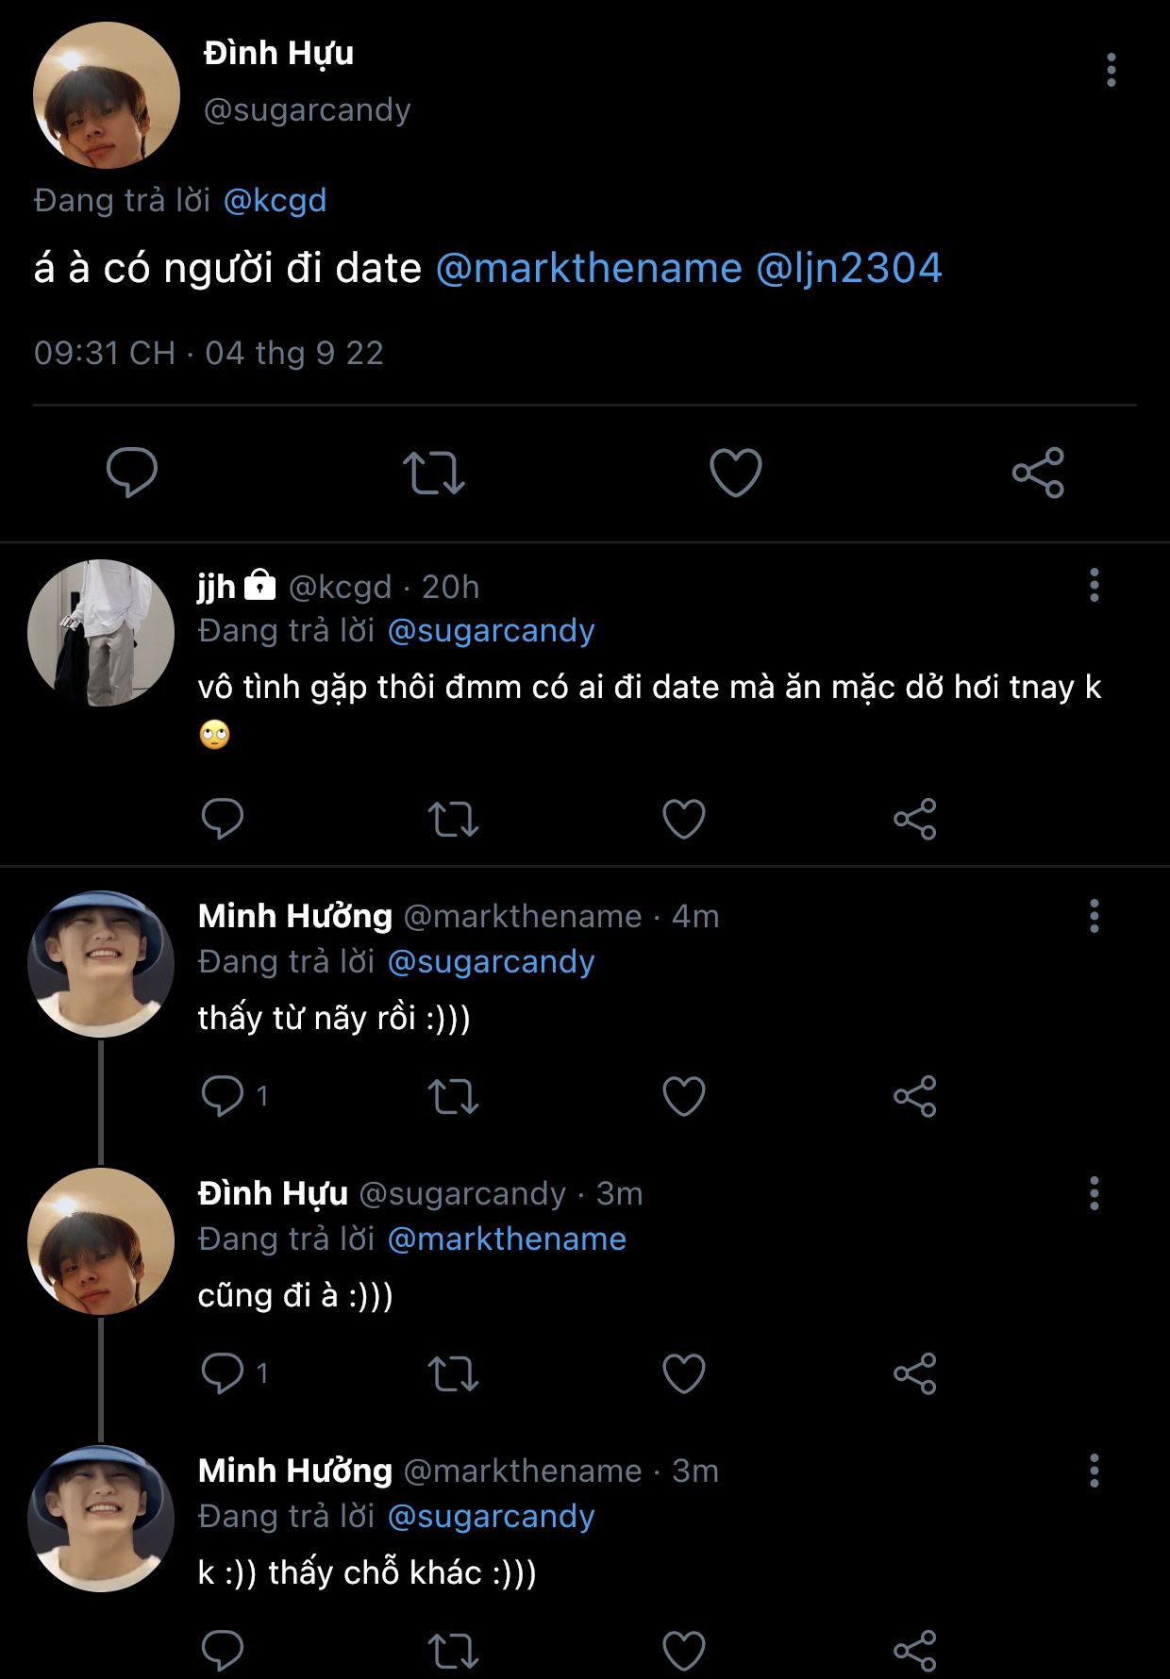This screenshot has height=1679, width=1170.
Task: Open @ljn2304 mention in main tweet
Action: click(x=848, y=268)
